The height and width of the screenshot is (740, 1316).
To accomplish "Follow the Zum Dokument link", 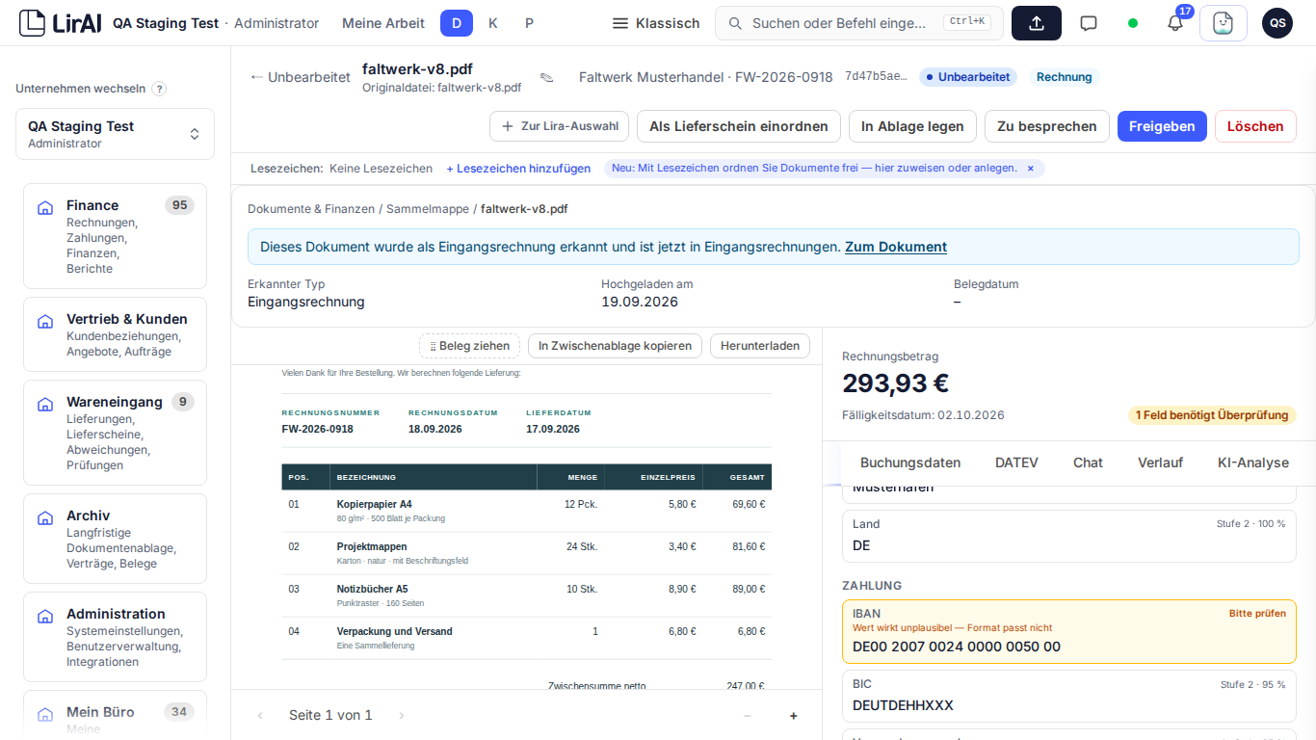I will (x=896, y=247).
